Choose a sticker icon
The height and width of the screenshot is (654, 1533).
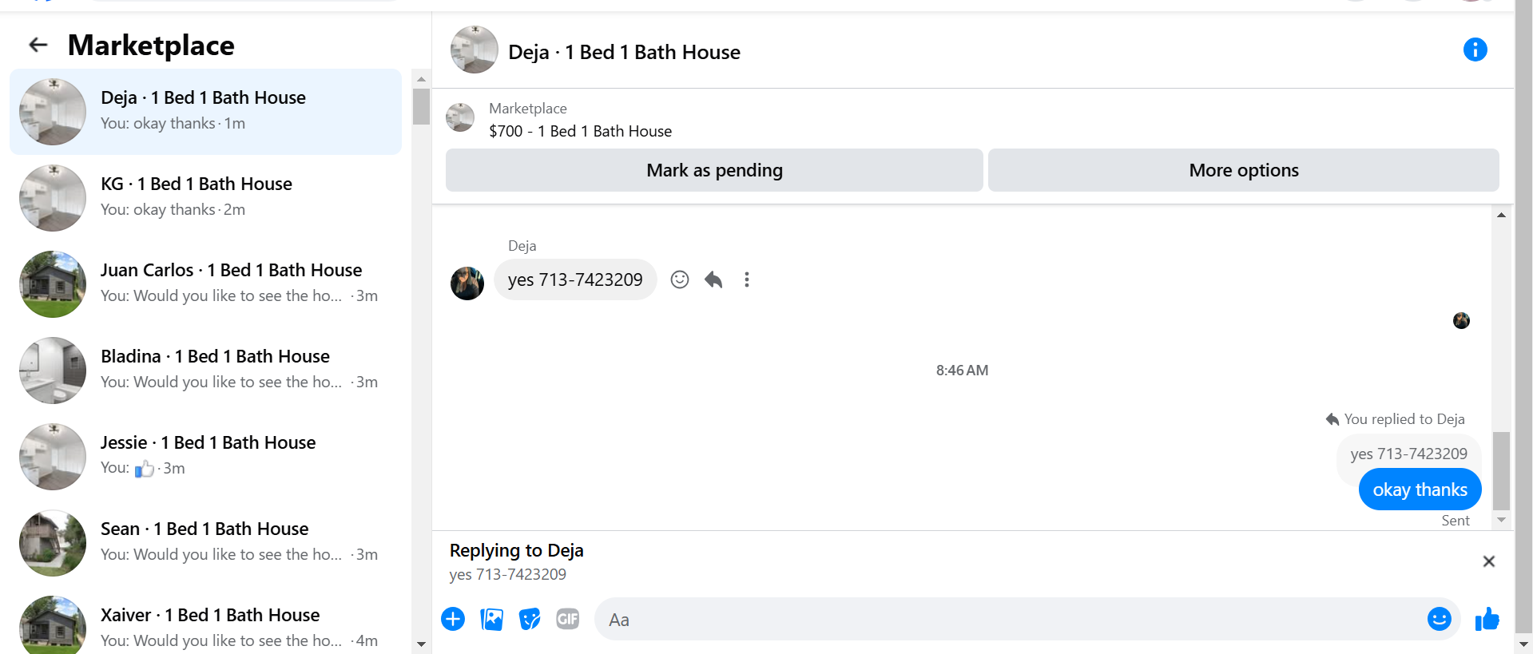(530, 619)
